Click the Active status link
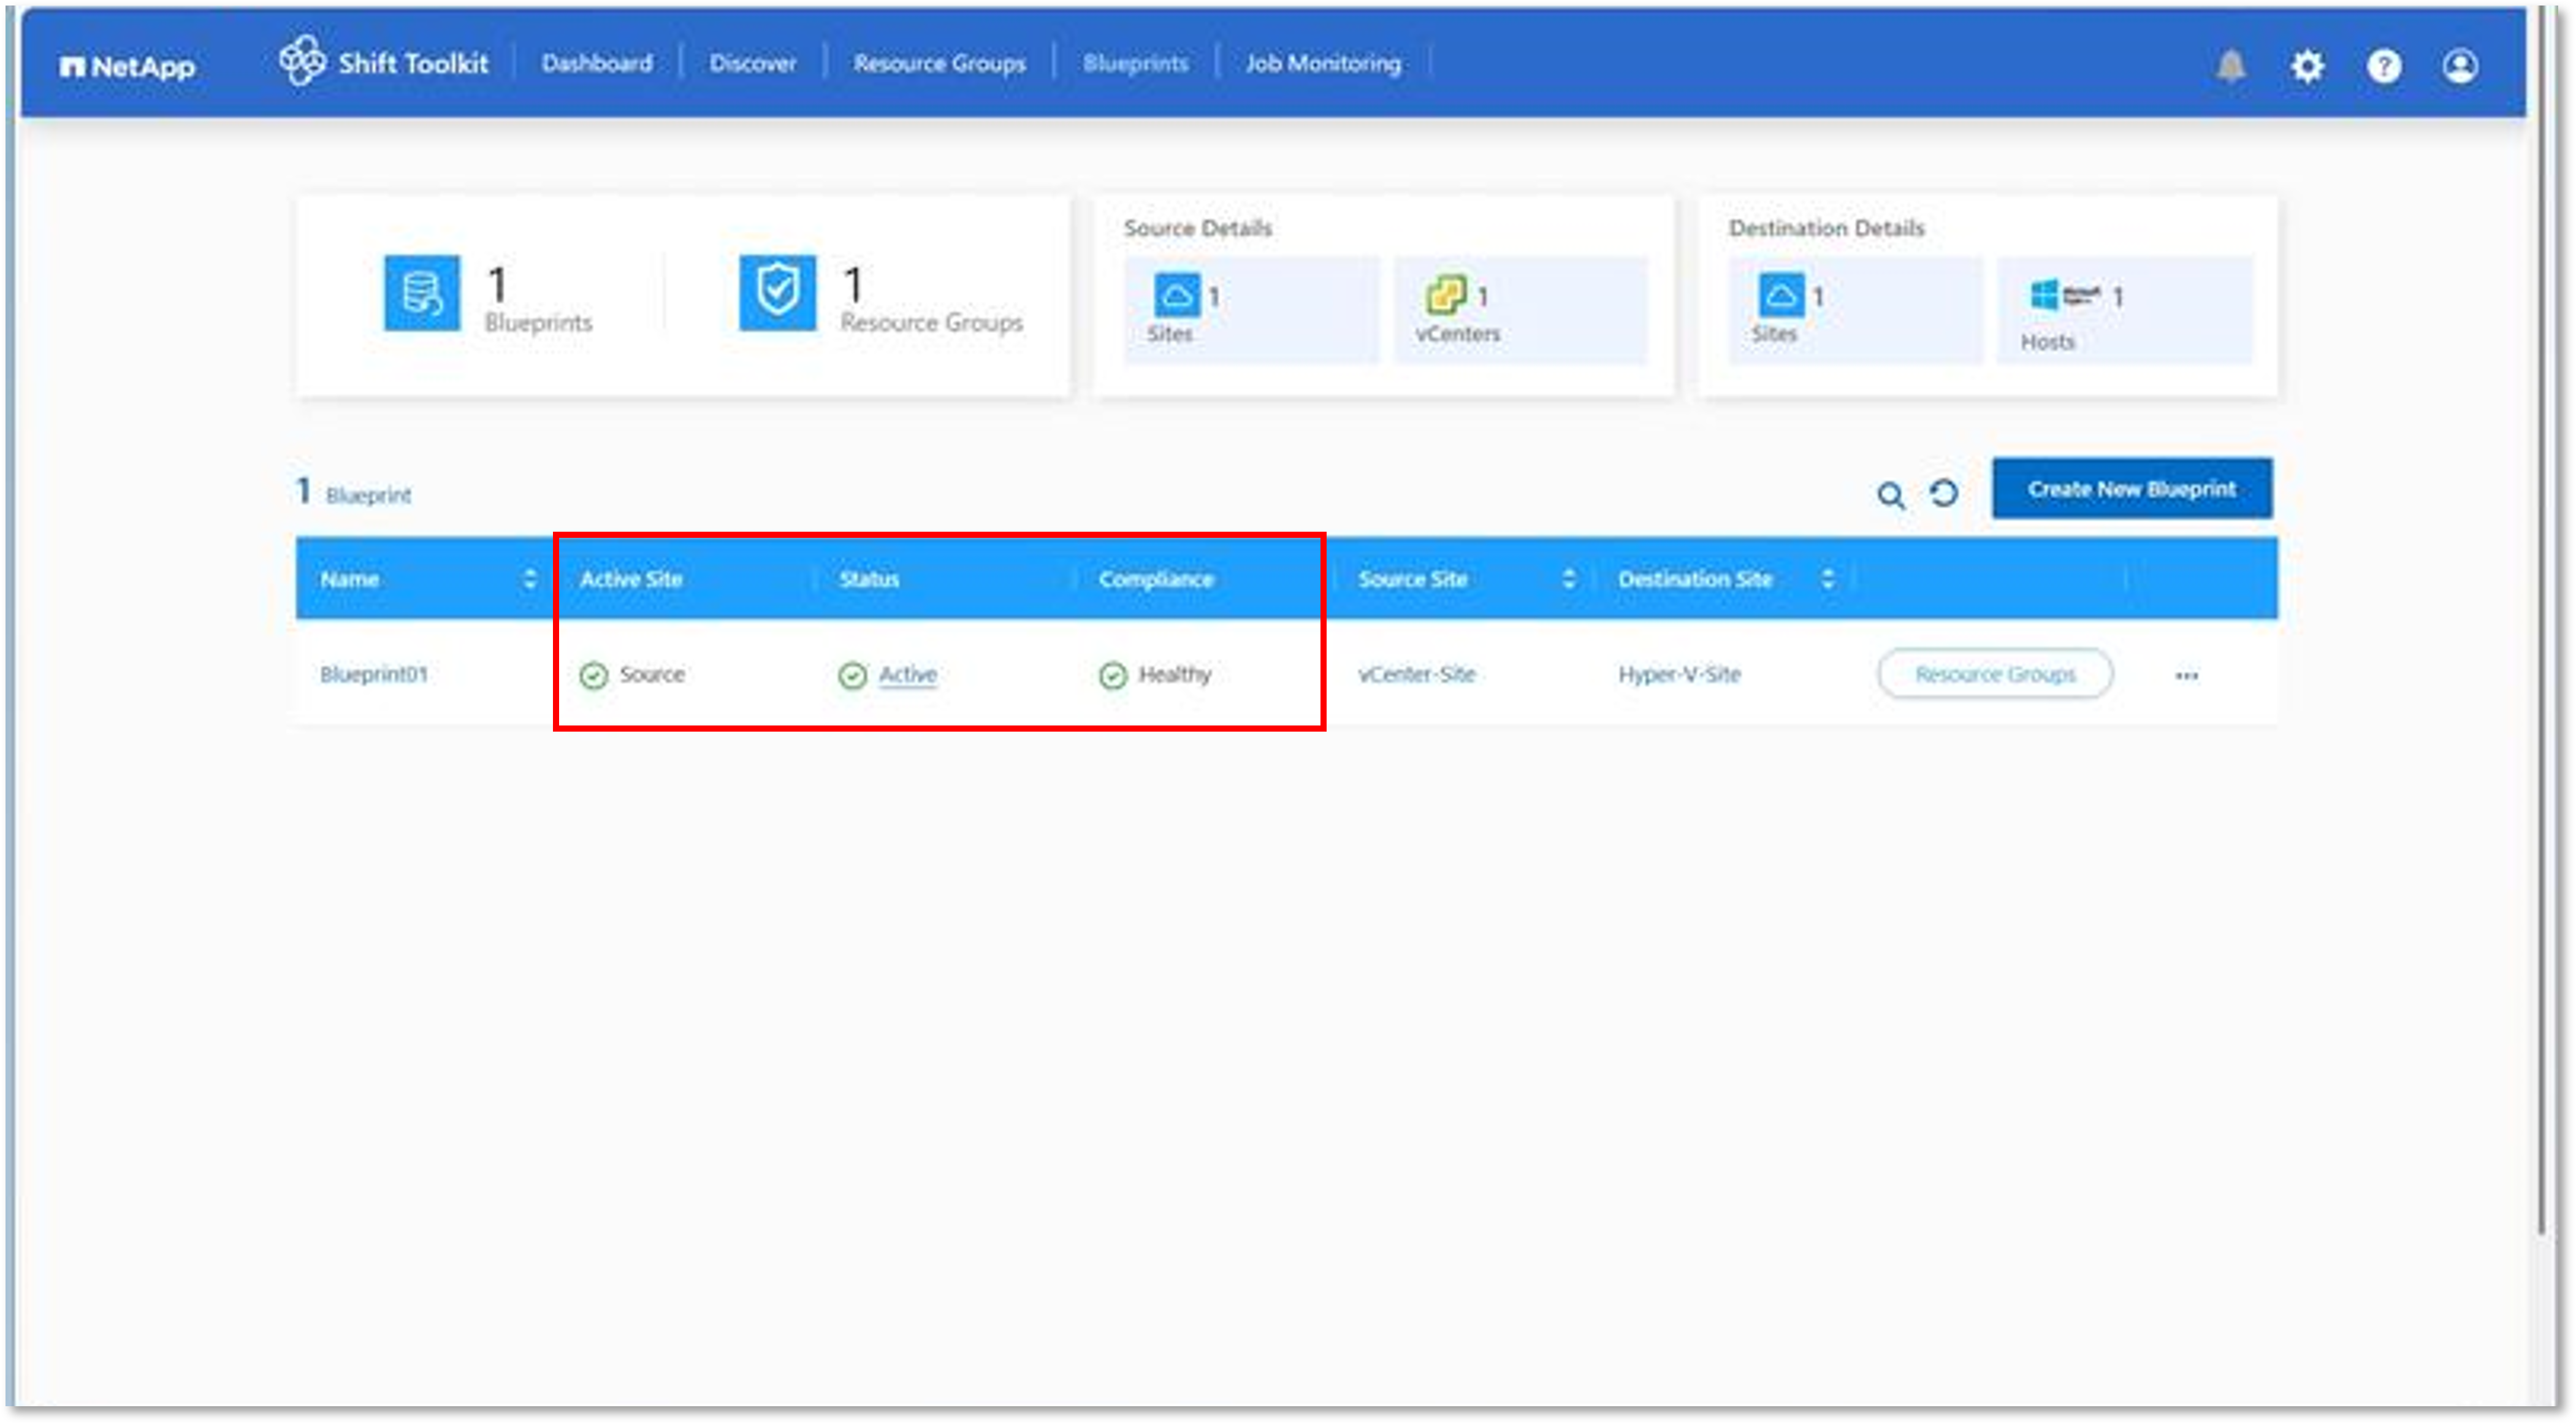The image size is (2576, 1424). click(x=908, y=675)
